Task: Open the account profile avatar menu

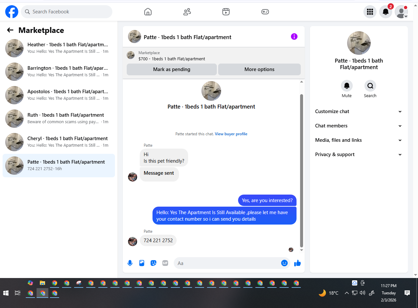Action: [401, 12]
